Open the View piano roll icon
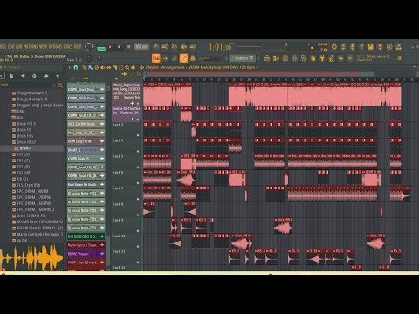Image resolution: width=419 pixels, height=314 pixels. pyautogui.click(x=276, y=58)
